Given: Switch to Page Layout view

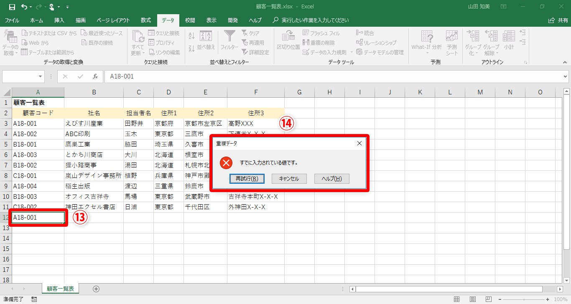Looking at the screenshot, I should click(x=472, y=299).
